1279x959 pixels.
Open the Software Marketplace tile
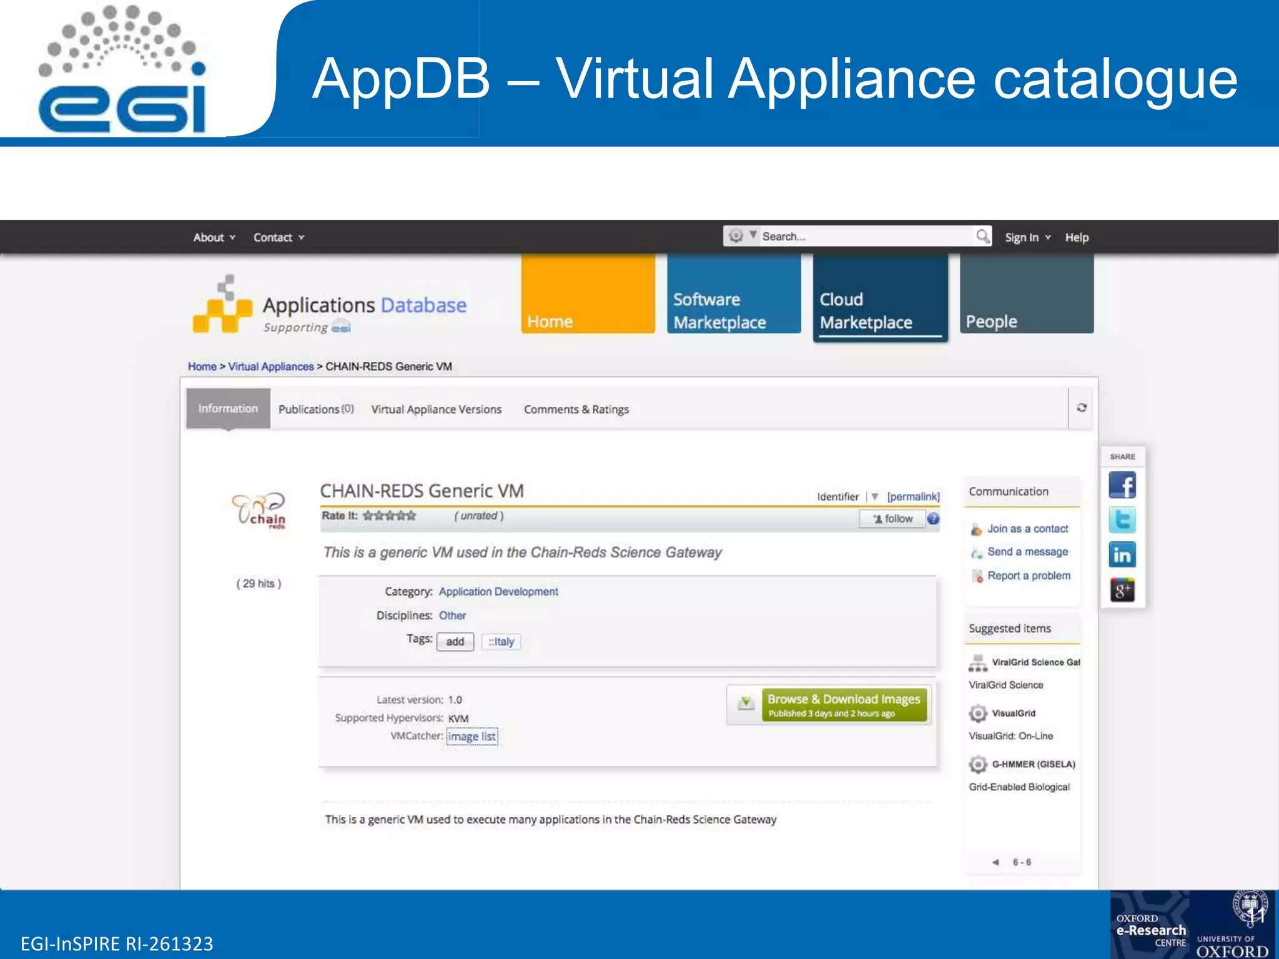click(x=734, y=293)
